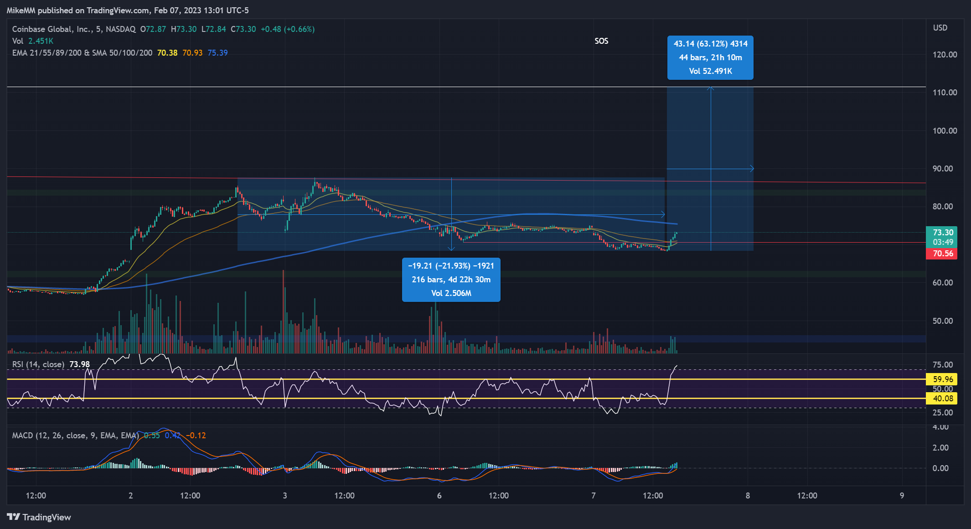Viewport: 971px width, 529px height.
Task: Click the date label 2 on time axis
Action: pyautogui.click(x=131, y=496)
